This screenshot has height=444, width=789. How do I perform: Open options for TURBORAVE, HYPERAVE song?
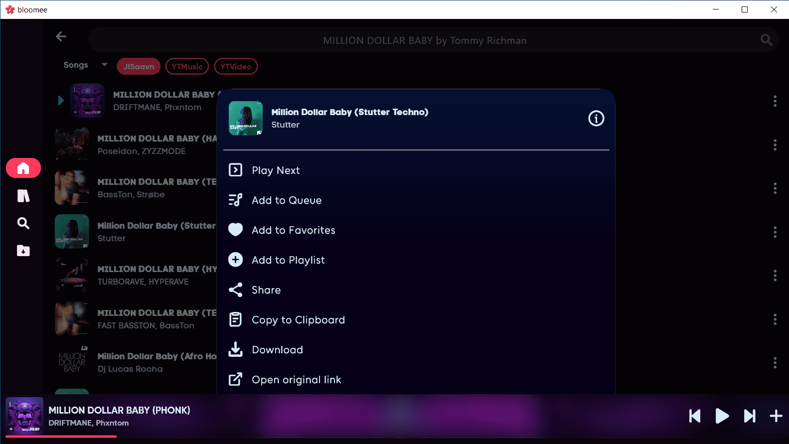coord(775,275)
